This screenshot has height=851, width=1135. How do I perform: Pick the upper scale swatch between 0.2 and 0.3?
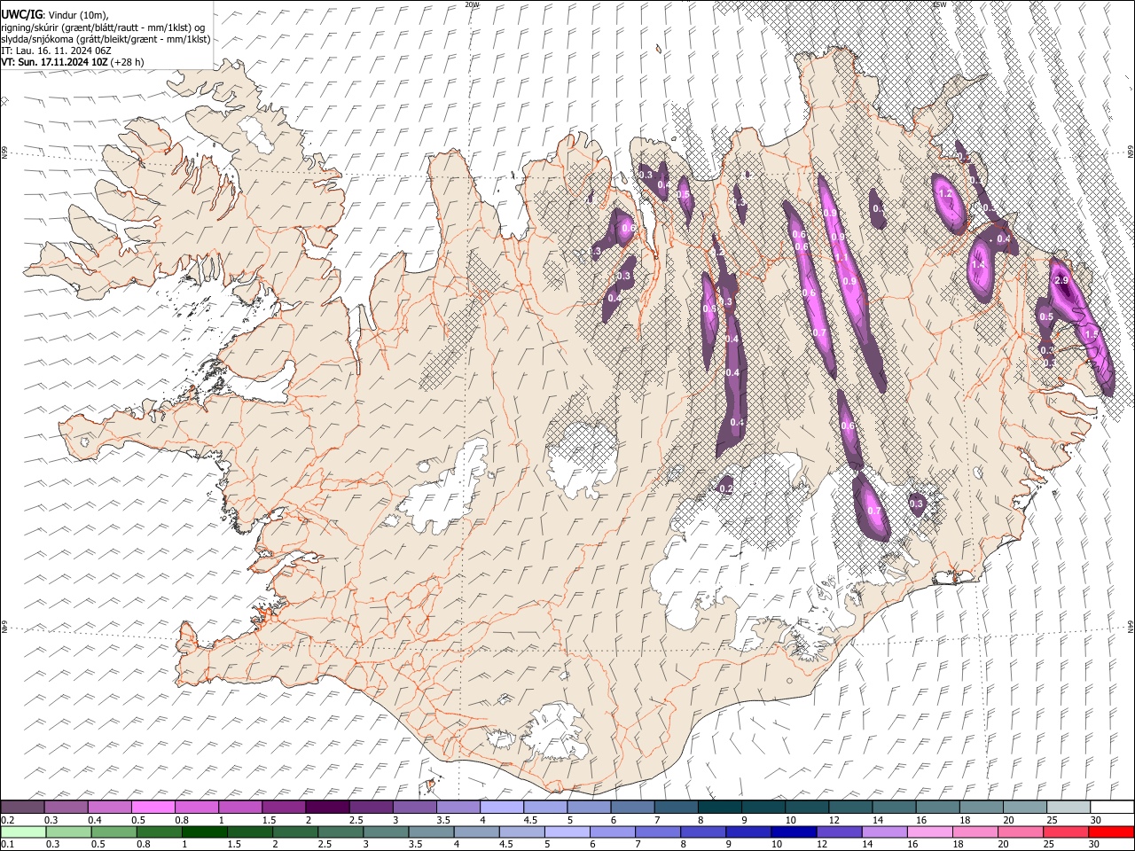click(x=22, y=807)
